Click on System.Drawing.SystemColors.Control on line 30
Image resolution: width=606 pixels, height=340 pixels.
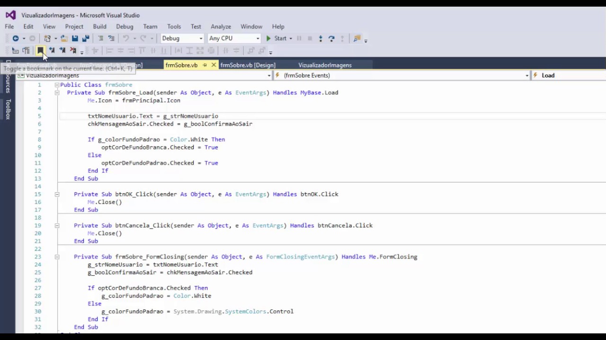click(x=233, y=312)
